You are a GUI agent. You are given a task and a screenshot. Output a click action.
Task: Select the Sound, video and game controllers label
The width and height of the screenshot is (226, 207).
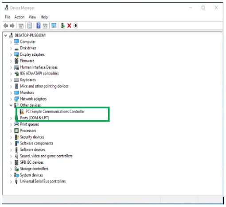46,156
